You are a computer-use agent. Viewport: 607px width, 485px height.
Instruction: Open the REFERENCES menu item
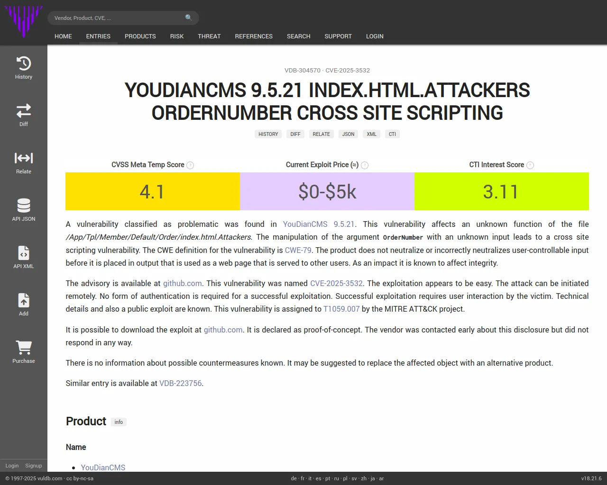coord(254,36)
